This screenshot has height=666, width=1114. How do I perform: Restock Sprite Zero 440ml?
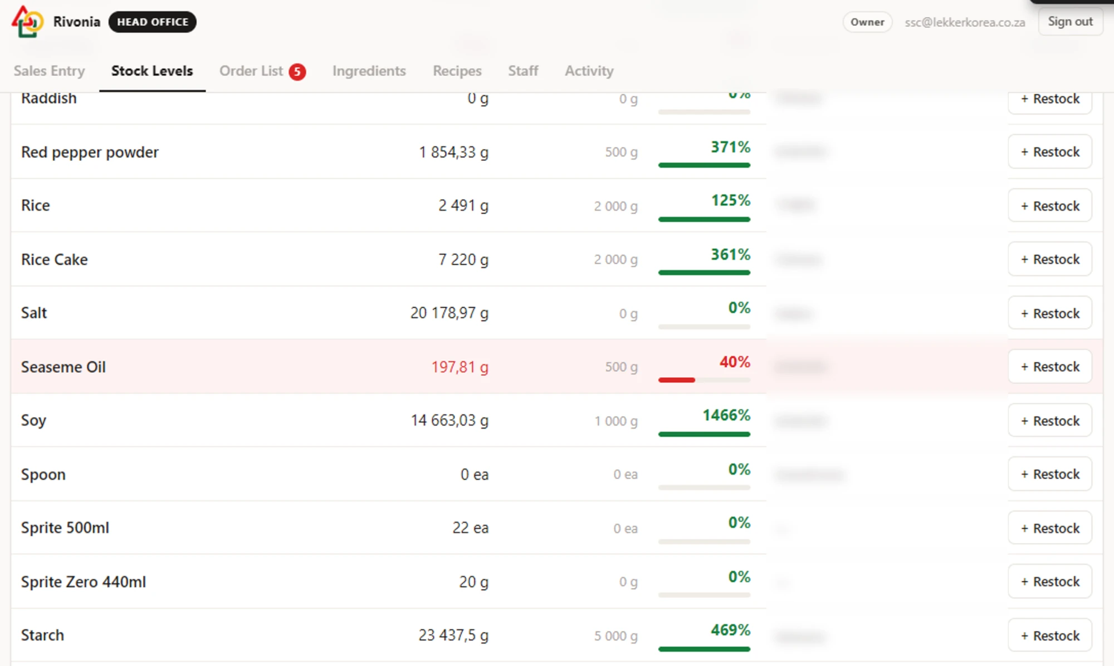click(x=1050, y=581)
